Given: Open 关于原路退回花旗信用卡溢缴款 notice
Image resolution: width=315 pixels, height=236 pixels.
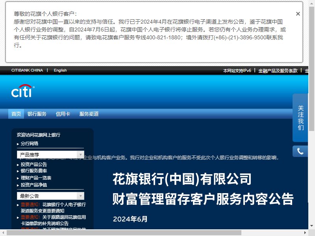Looking at the screenshot, I should [53, 220].
